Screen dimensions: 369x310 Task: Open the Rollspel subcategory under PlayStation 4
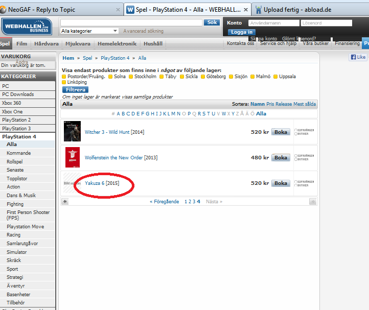point(15,161)
